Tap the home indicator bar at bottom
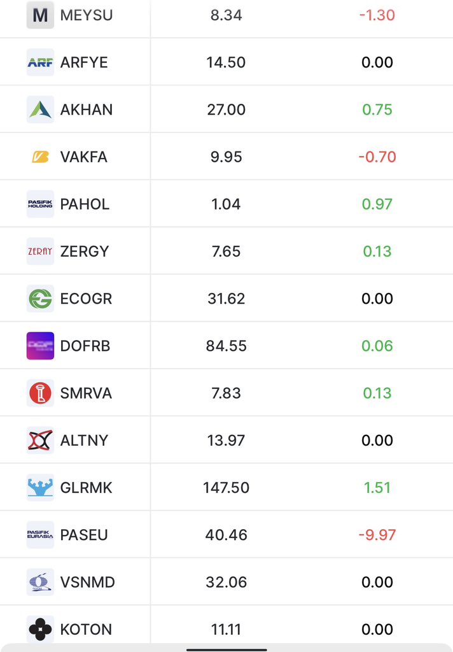453x652 pixels. tap(226, 649)
